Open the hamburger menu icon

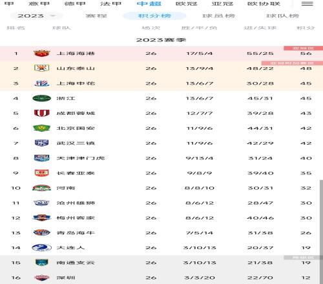(307, 4)
